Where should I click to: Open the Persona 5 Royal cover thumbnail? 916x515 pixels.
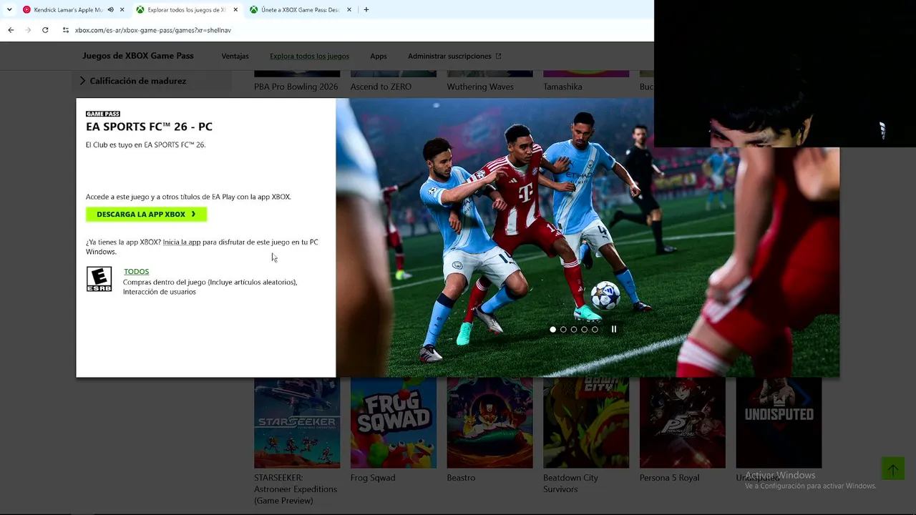click(x=683, y=423)
